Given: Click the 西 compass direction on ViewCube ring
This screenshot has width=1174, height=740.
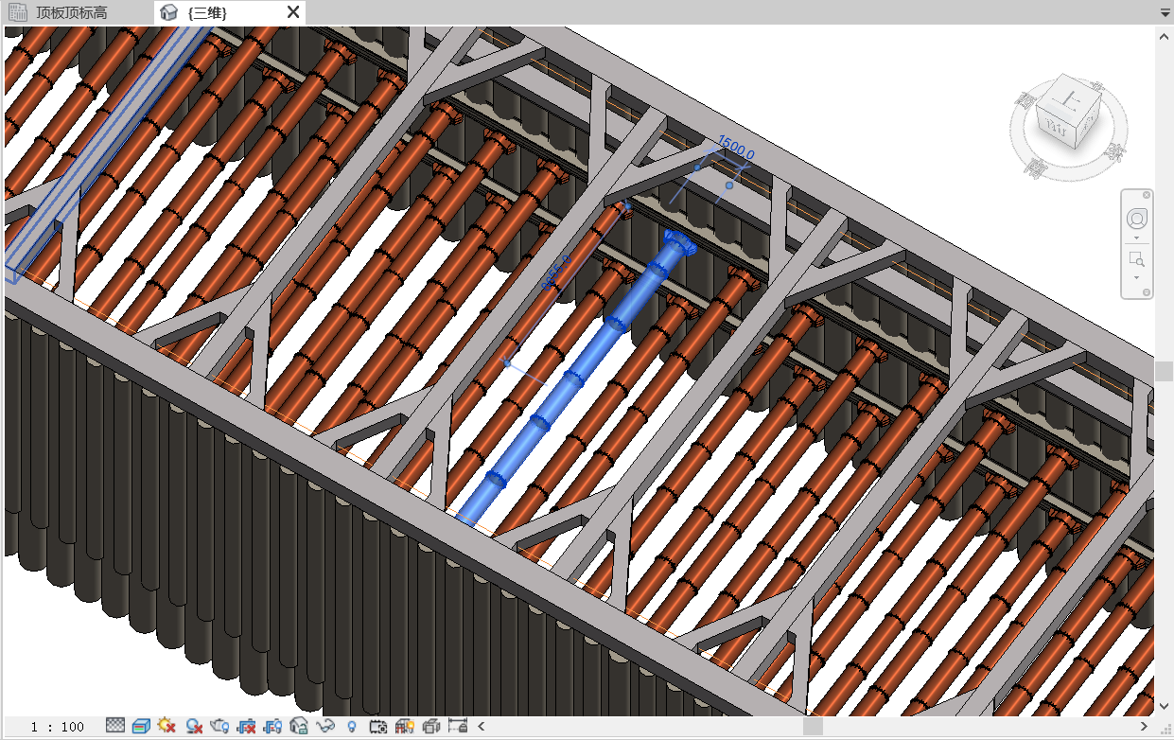Looking at the screenshot, I should click(x=1025, y=98).
